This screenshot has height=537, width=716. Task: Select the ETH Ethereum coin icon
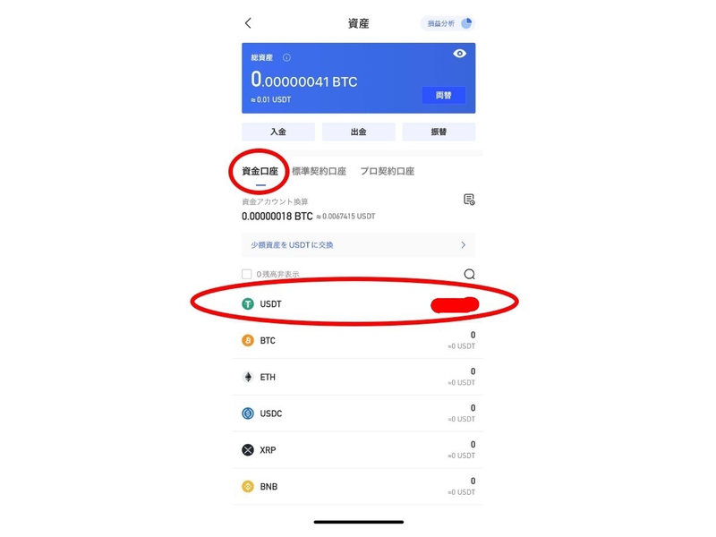pos(248,377)
